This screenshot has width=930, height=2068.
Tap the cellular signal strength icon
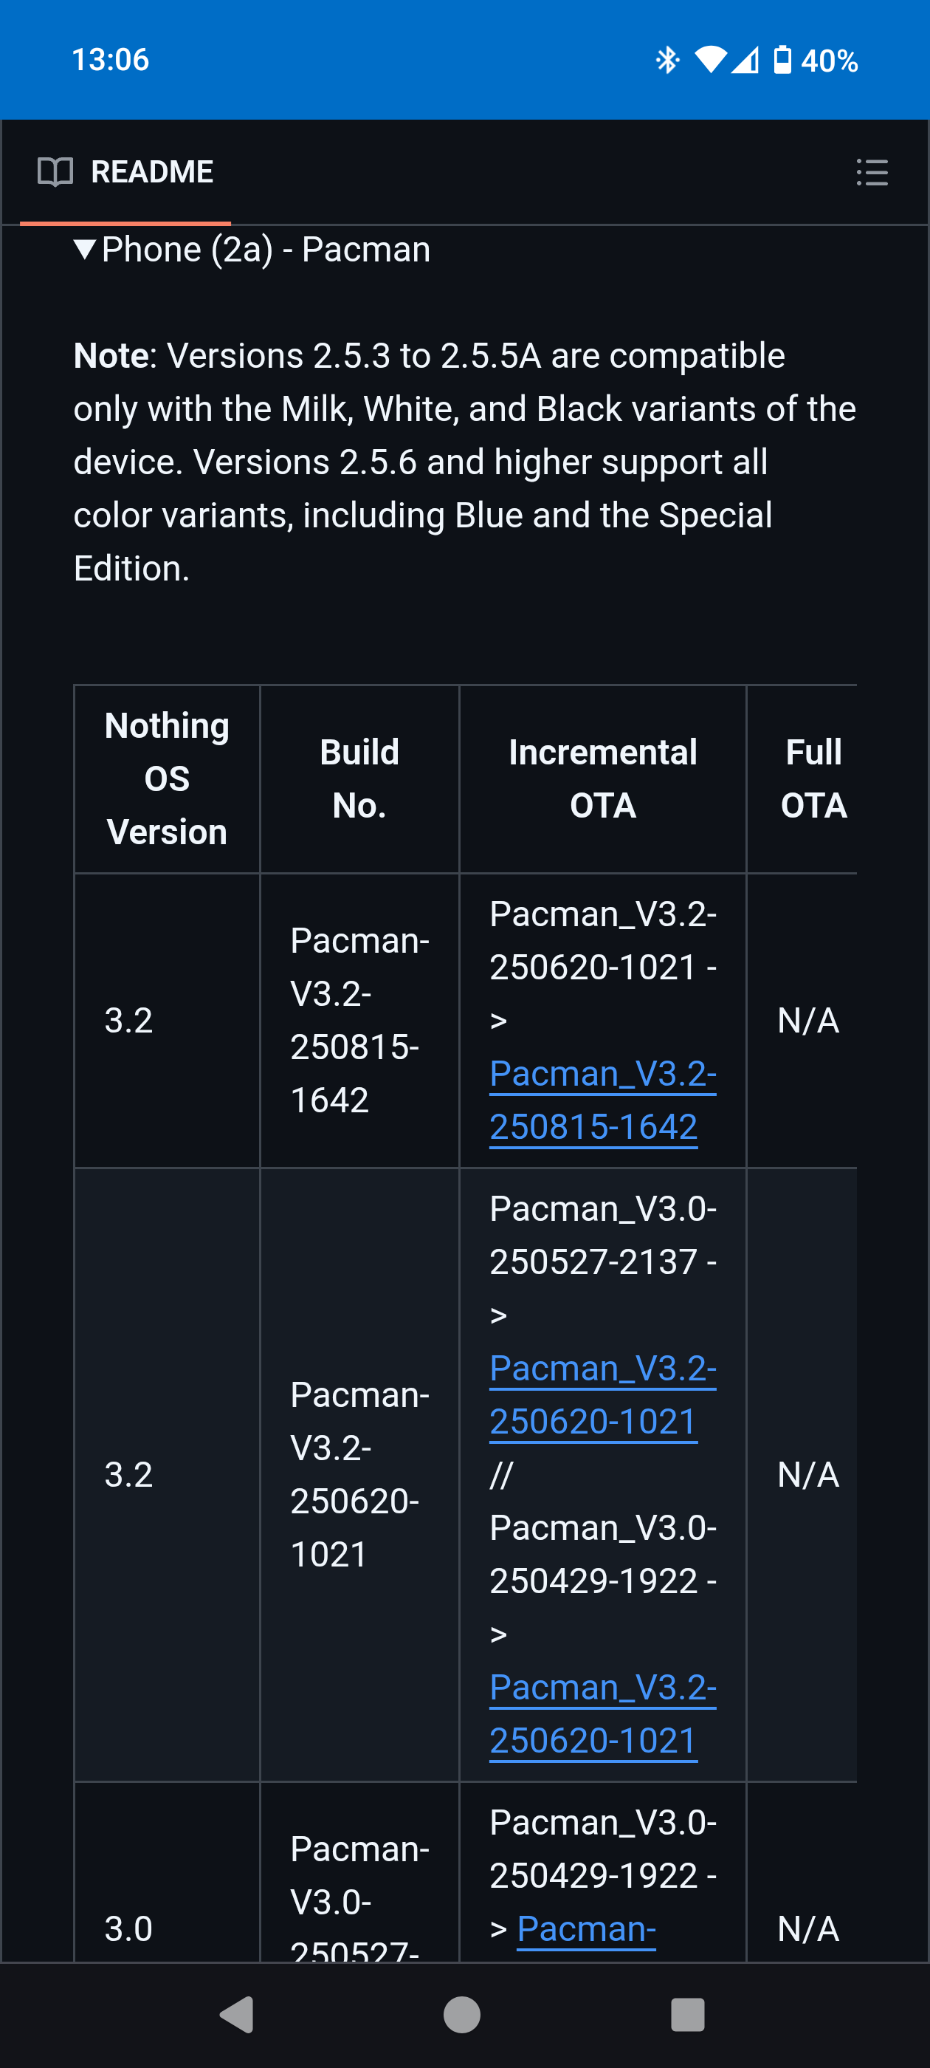[745, 61]
